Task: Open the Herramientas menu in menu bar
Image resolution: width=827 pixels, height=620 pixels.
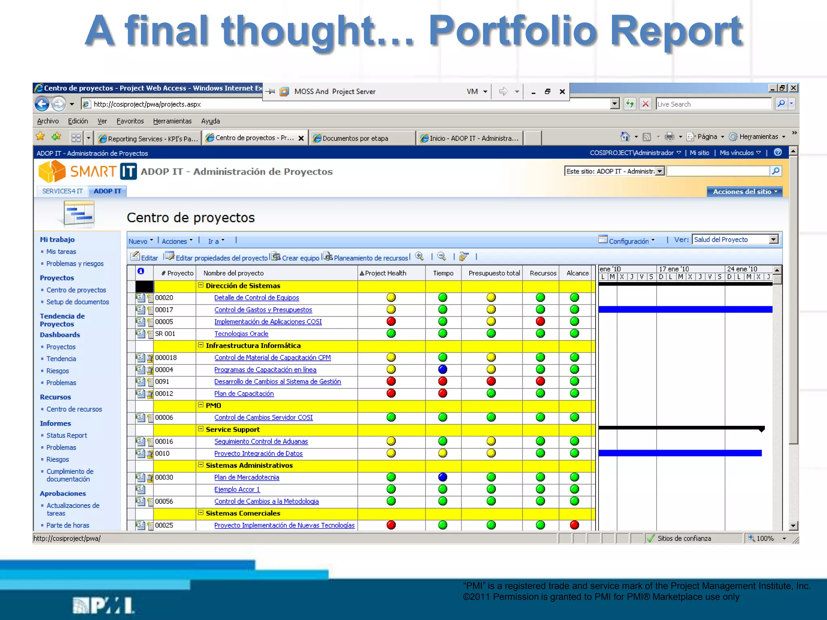Action: coord(172,121)
